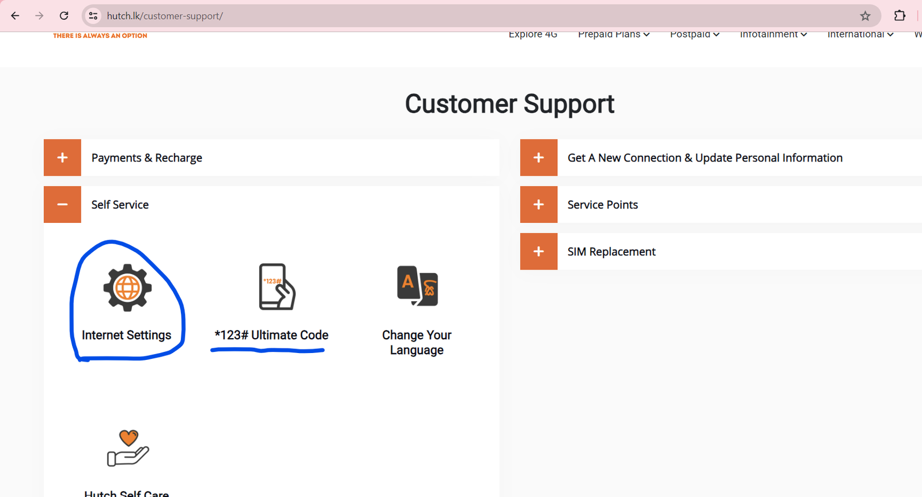Bookmark this page with the star icon
The width and height of the screenshot is (922, 497).
point(865,16)
